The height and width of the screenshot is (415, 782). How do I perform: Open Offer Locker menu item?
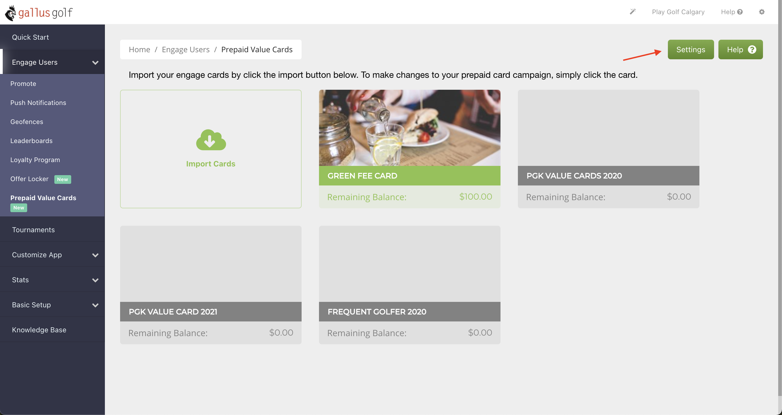tap(29, 179)
